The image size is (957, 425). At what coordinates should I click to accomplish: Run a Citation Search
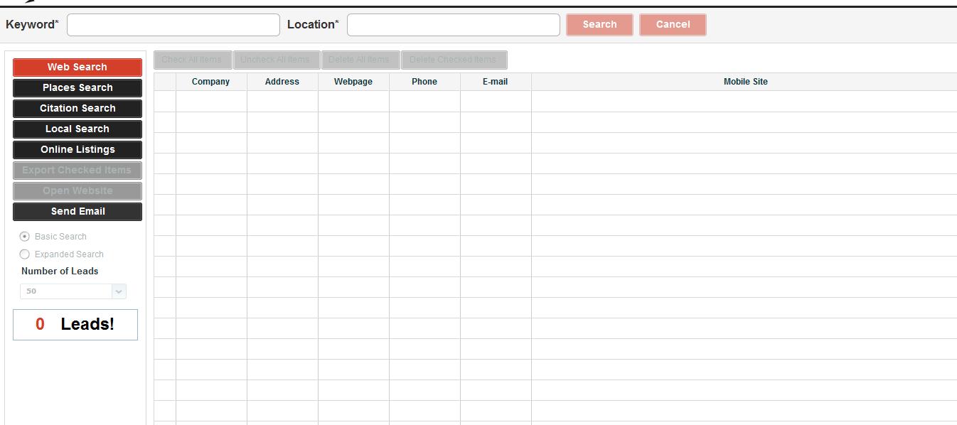tap(77, 108)
